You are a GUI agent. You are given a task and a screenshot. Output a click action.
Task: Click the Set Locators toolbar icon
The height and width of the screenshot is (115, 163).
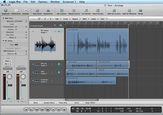click(61, 11)
